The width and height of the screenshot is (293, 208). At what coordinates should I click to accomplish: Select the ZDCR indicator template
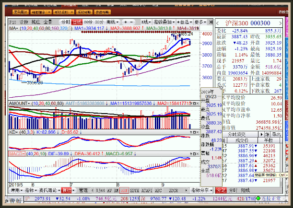(x=174, y=190)
